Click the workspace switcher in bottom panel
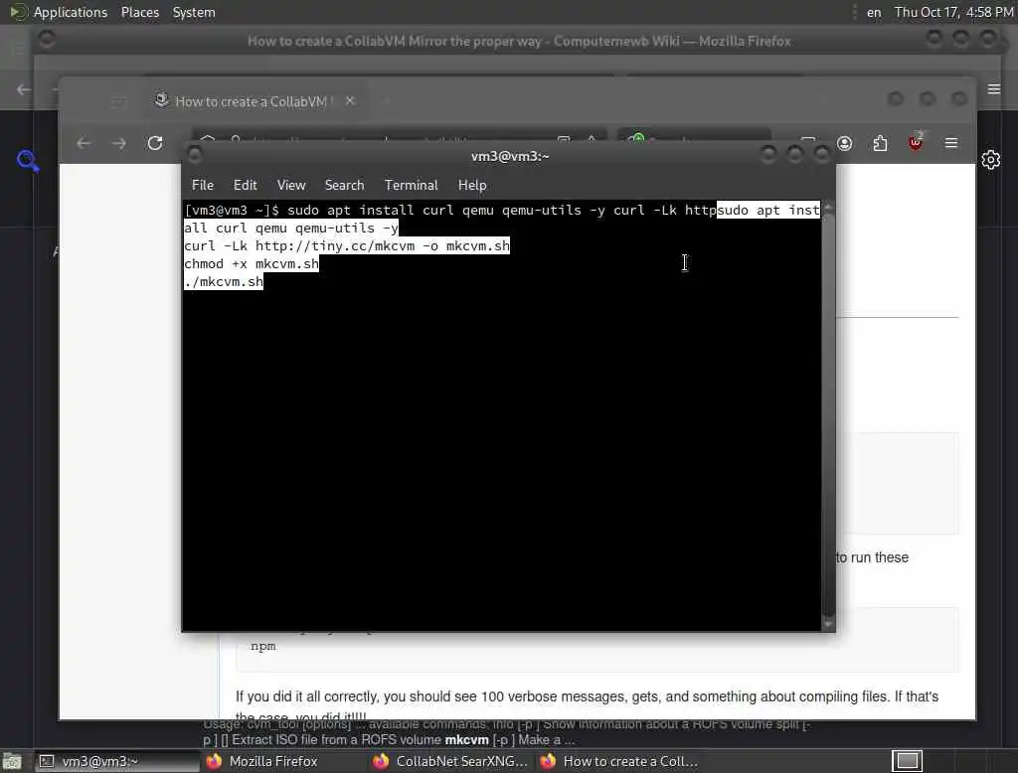This screenshot has height=773, width=1018. point(907,761)
